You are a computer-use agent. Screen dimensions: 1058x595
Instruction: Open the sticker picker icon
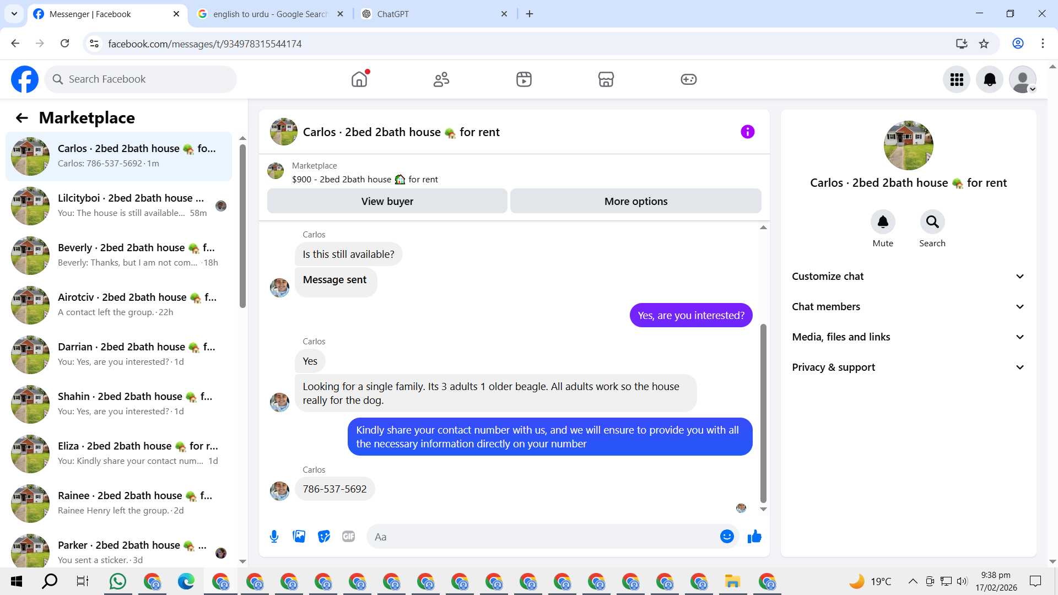point(324,537)
